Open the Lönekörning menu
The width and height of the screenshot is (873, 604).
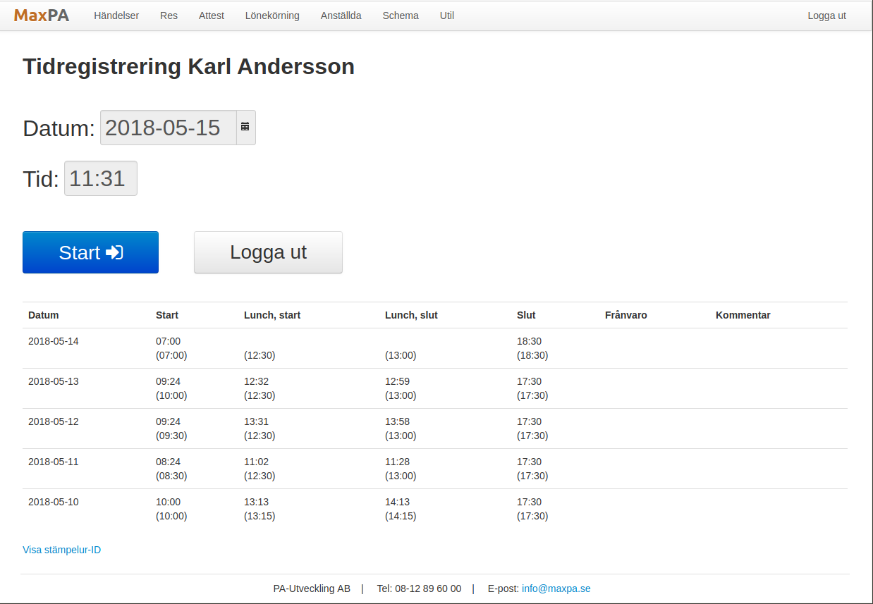[272, 16]
